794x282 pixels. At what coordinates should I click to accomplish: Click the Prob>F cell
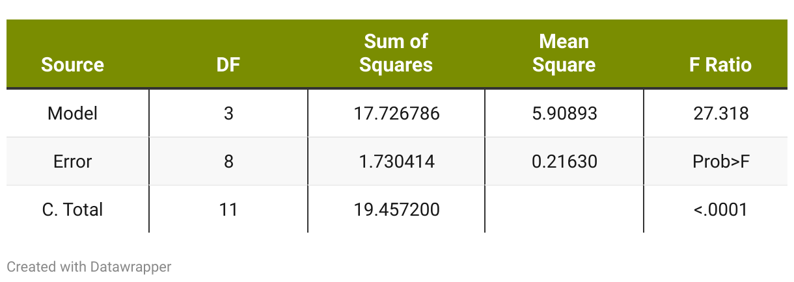720,161
